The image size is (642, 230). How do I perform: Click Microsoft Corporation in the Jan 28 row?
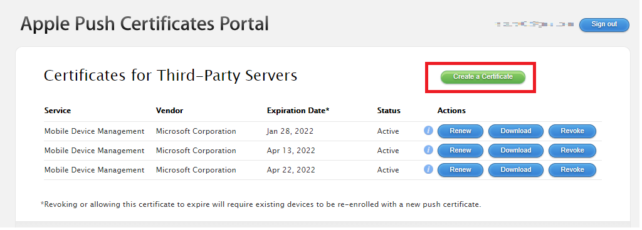tap(196, 131)
